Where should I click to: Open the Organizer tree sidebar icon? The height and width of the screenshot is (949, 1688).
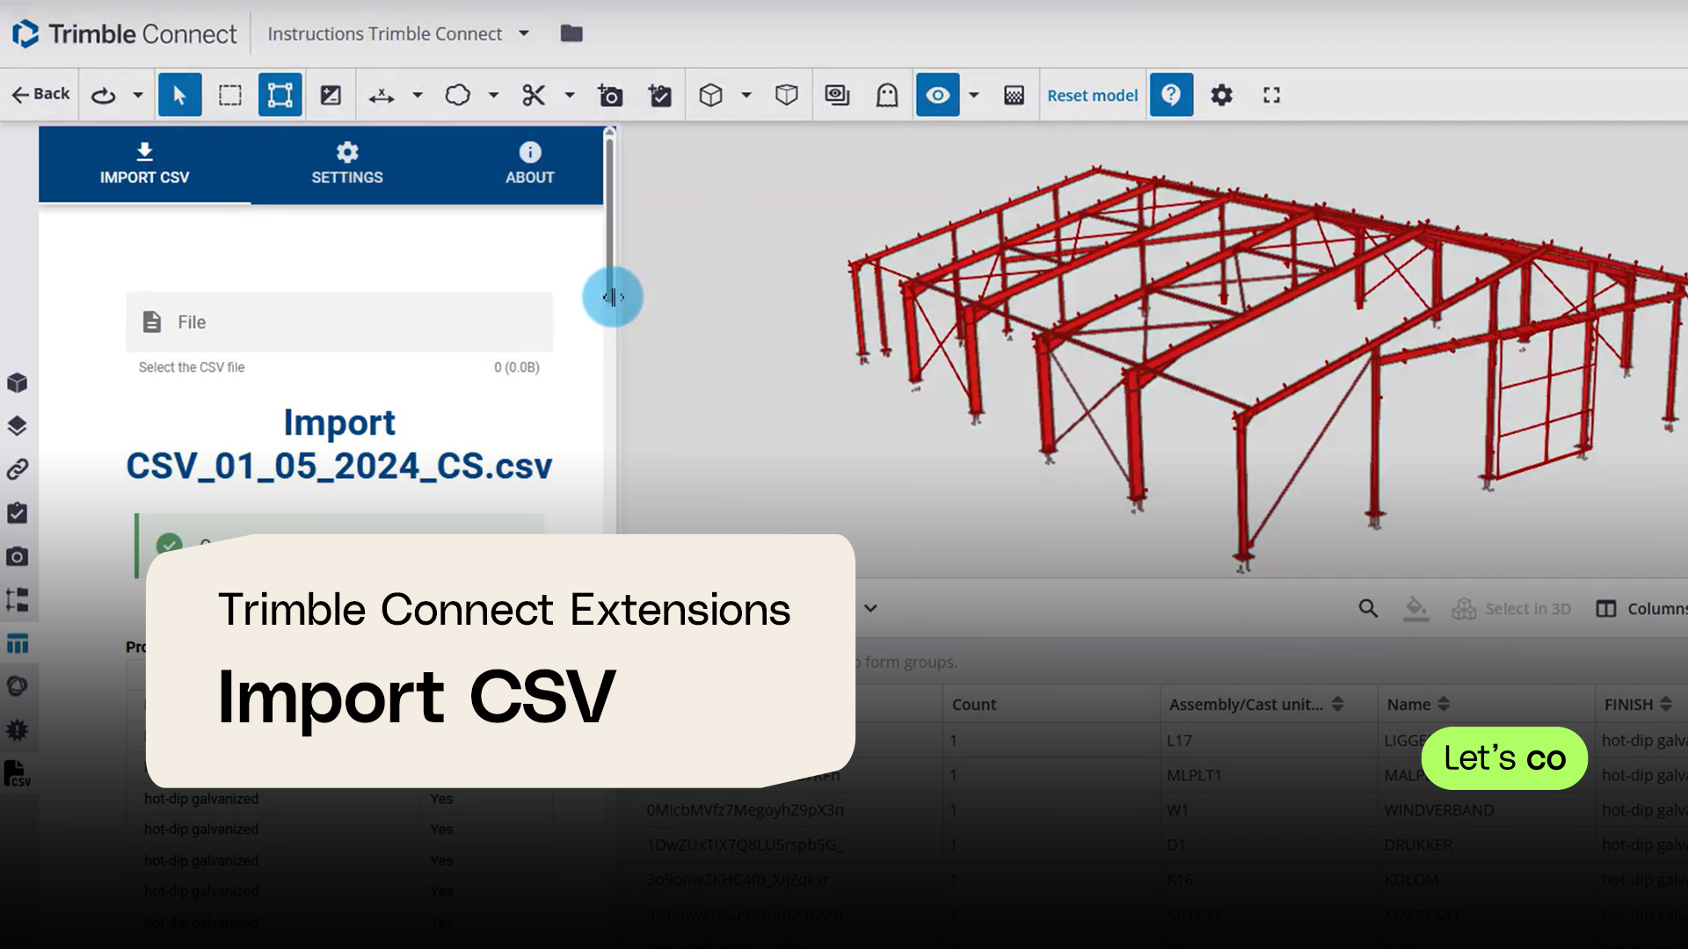pyautogui.click(x=17, y=600)
